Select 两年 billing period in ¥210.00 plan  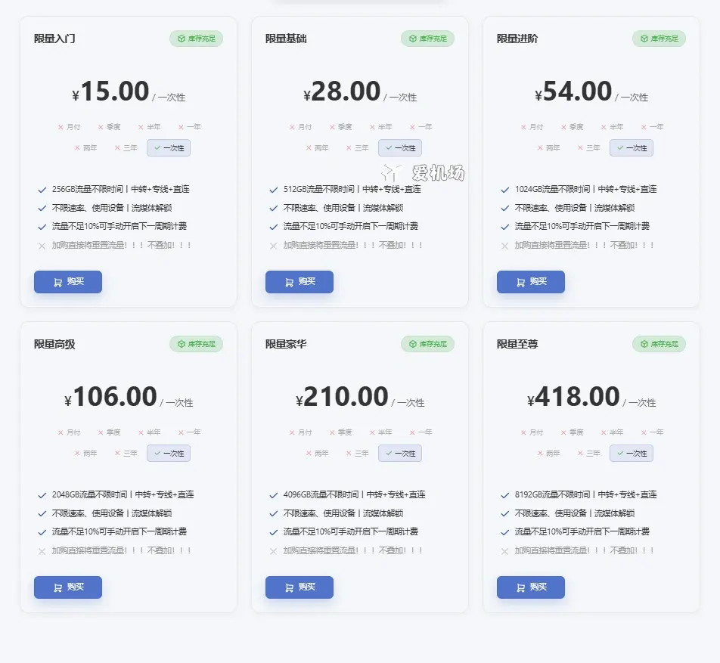tap(317, 454)
